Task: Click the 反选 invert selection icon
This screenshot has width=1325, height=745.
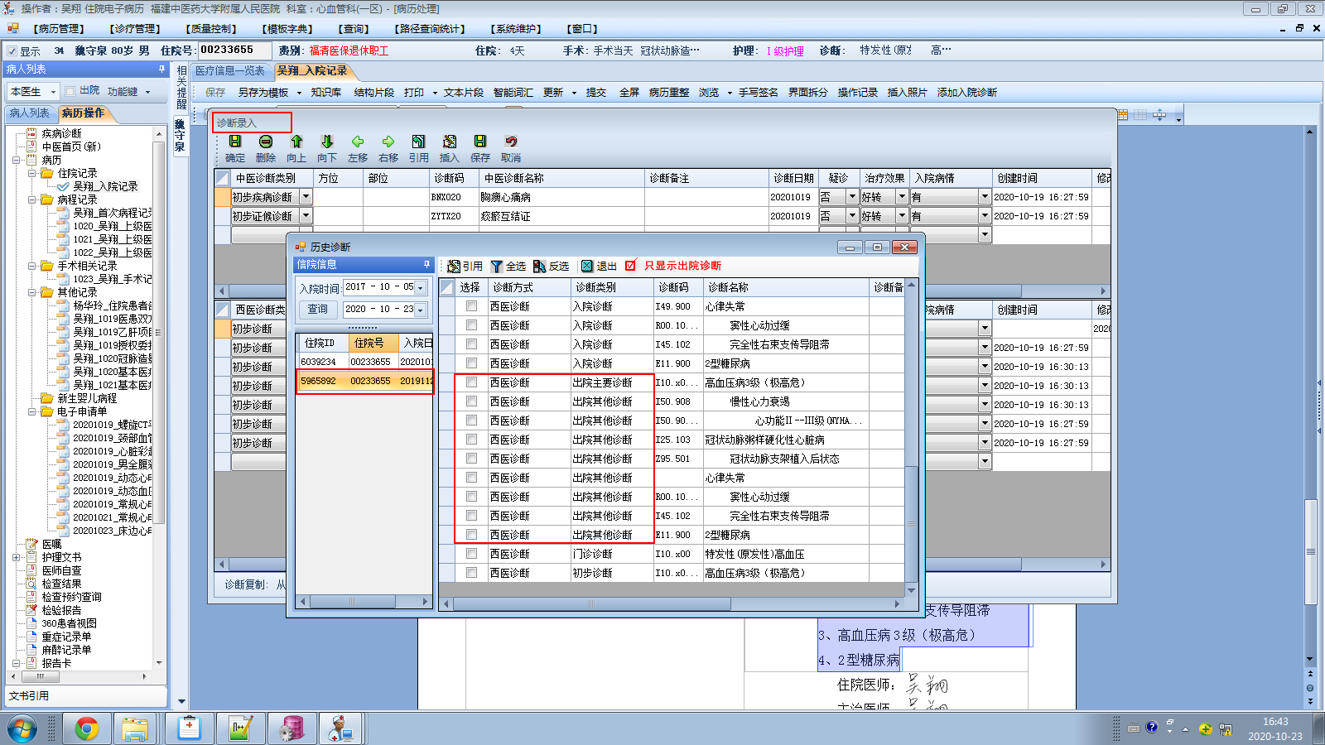Action: [x=540, y=266]
